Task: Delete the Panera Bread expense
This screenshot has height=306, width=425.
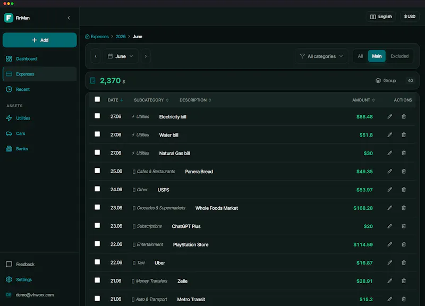Action: pyautogui.click(x=404, y=171)
